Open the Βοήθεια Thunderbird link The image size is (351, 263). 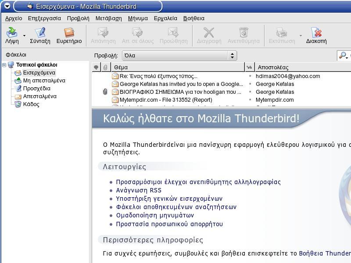(x=325, y=253)
